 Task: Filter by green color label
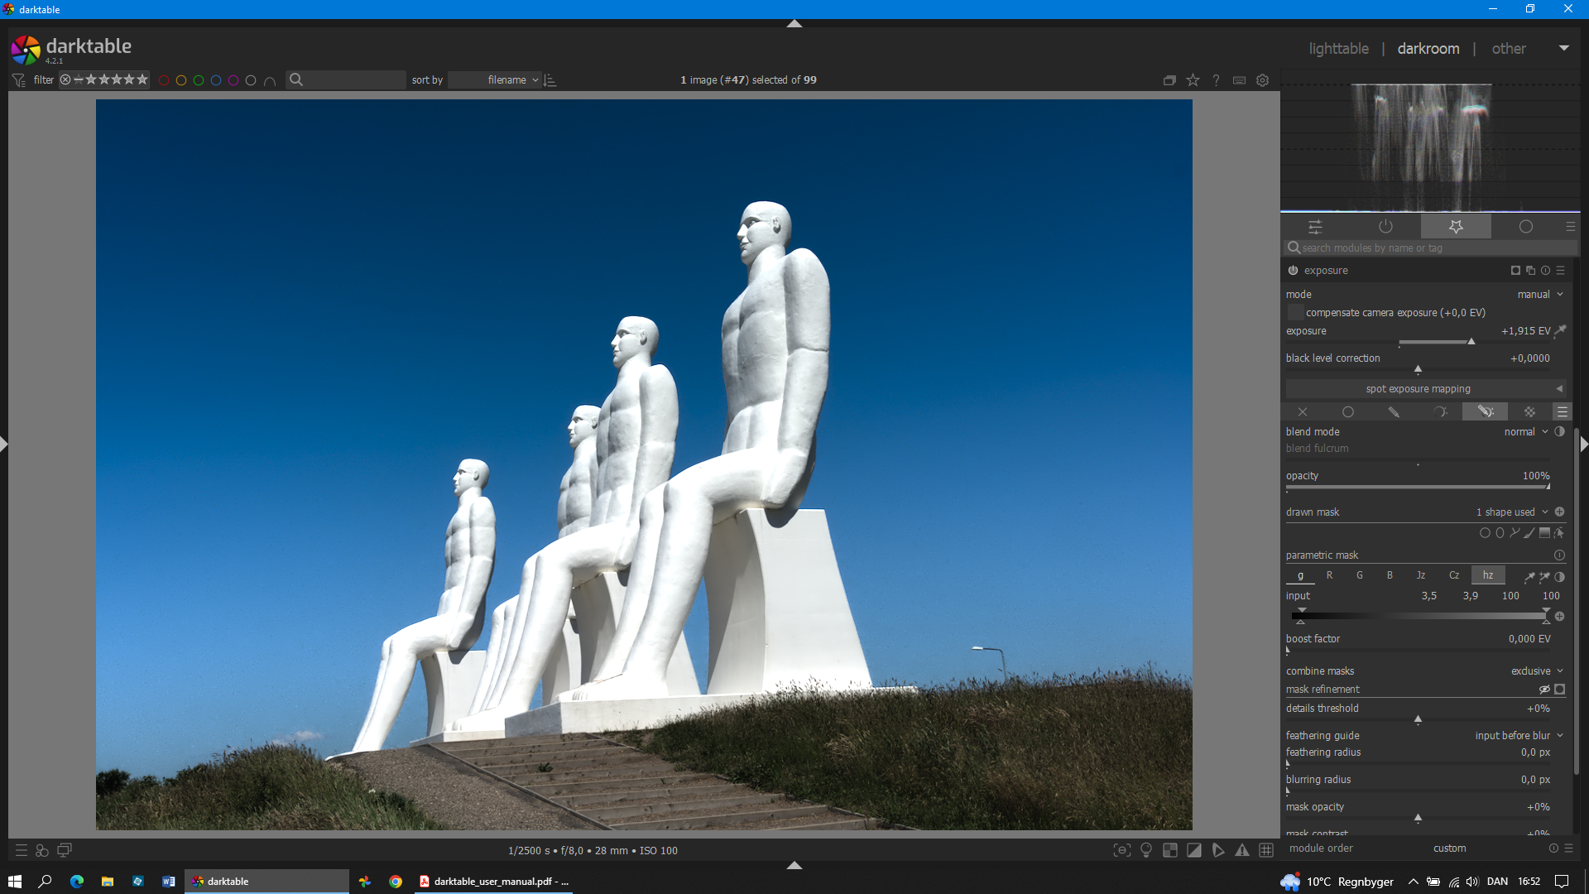tap(199, 80)
